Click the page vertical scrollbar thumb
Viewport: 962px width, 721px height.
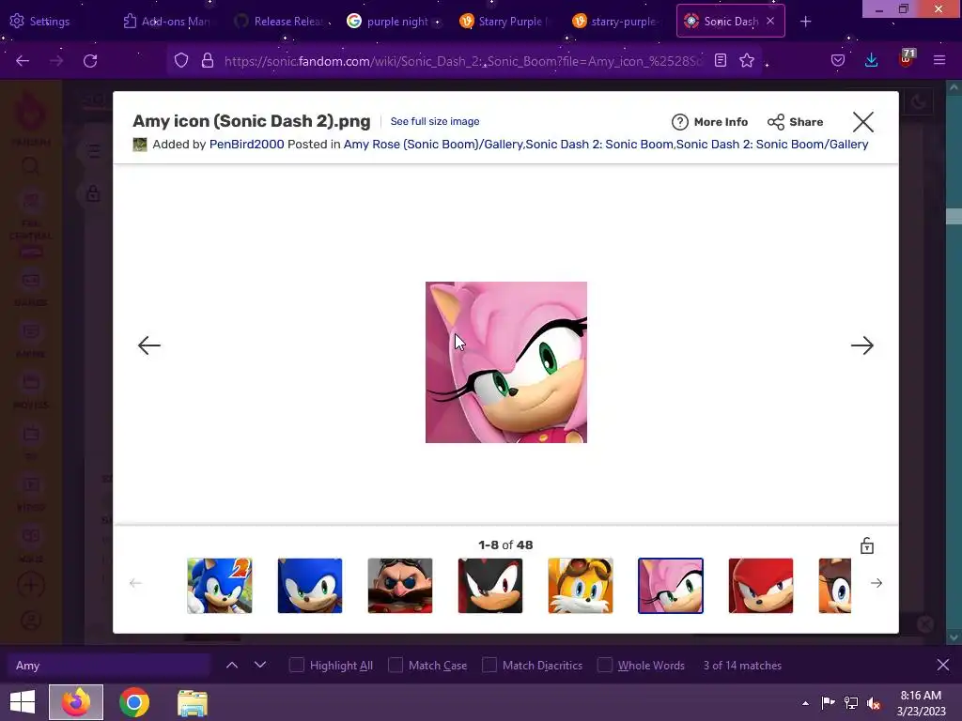coord(954,216)
